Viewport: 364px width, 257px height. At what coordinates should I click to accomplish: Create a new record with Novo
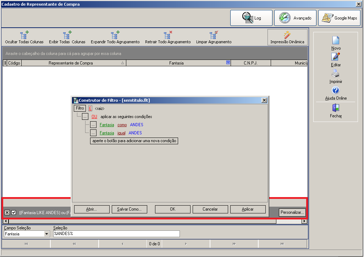coord(336,43)
